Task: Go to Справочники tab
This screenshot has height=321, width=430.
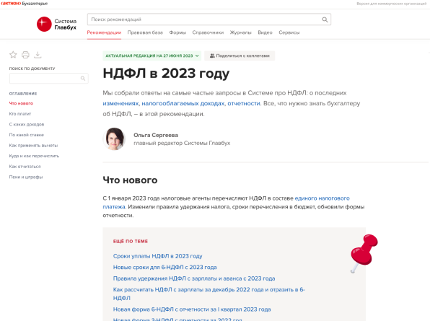Action: pos(208,32)
